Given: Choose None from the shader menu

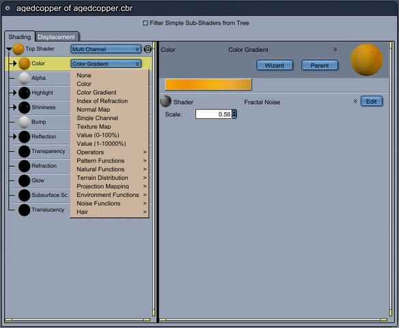Looking at the screenshot, I should (x=109, y=75).
